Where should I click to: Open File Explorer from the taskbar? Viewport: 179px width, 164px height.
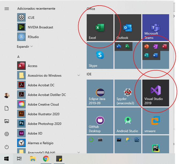point(33,159)
